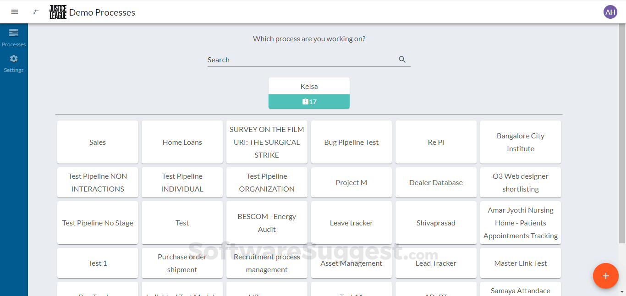Viewport: 626px width, 296px height.
Task: Choose the Asset Management process
Action: pyautogui.click(x=351, y=263)
